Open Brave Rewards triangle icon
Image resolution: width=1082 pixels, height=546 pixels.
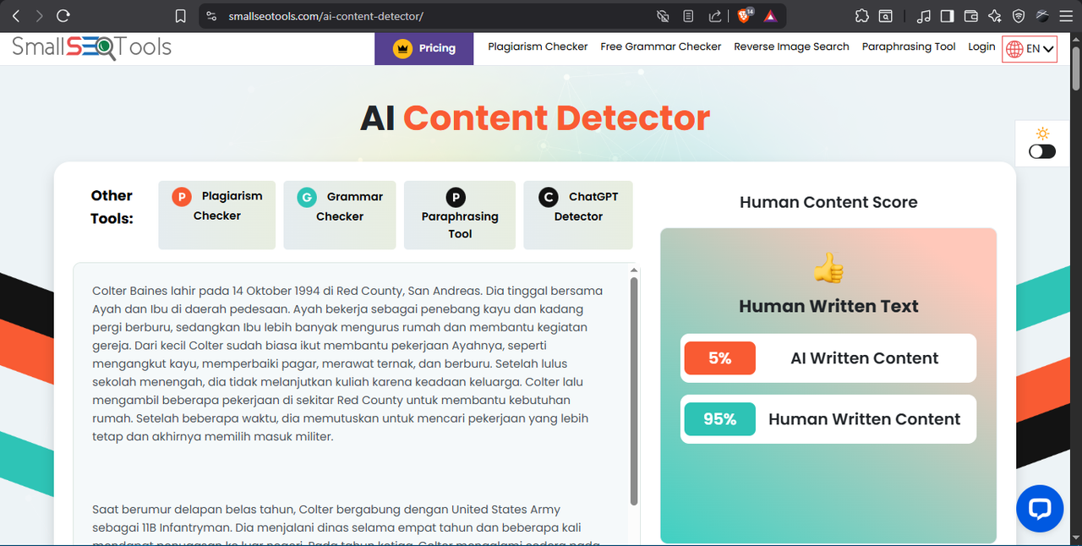tap(770, 16)
